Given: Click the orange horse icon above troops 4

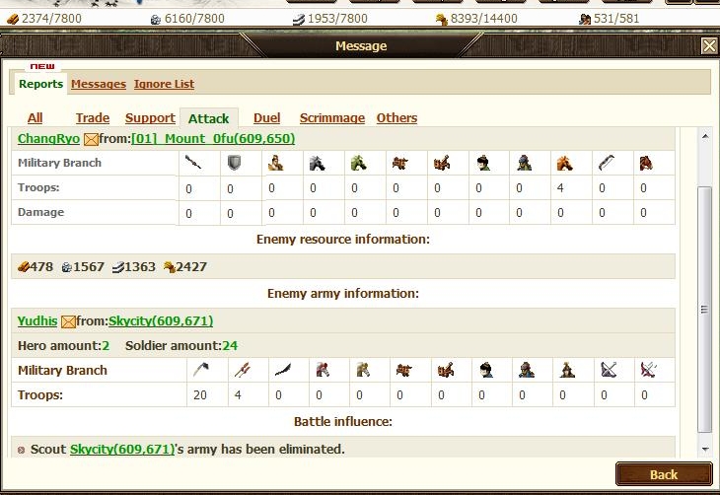Looking at the screenshot, I should point(564,163).
